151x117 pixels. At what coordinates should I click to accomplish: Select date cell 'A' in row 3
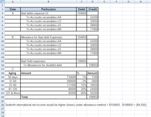tap(13, 13)
